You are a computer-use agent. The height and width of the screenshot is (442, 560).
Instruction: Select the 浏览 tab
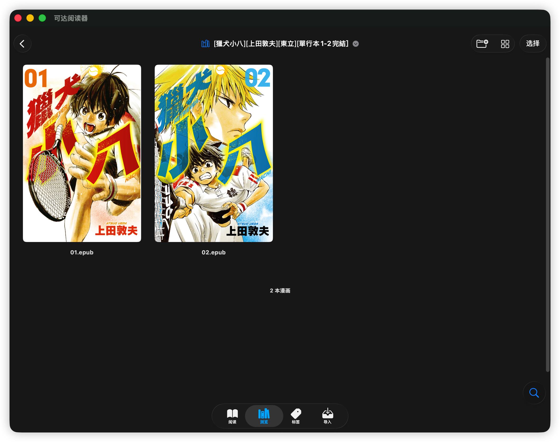[x=264, y=416]
